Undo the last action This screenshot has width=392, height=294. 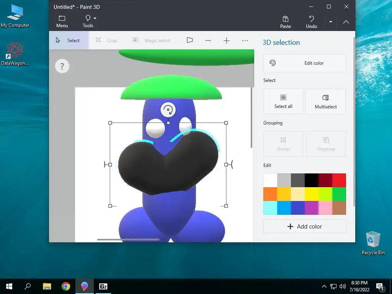click(x=312, y=22)
